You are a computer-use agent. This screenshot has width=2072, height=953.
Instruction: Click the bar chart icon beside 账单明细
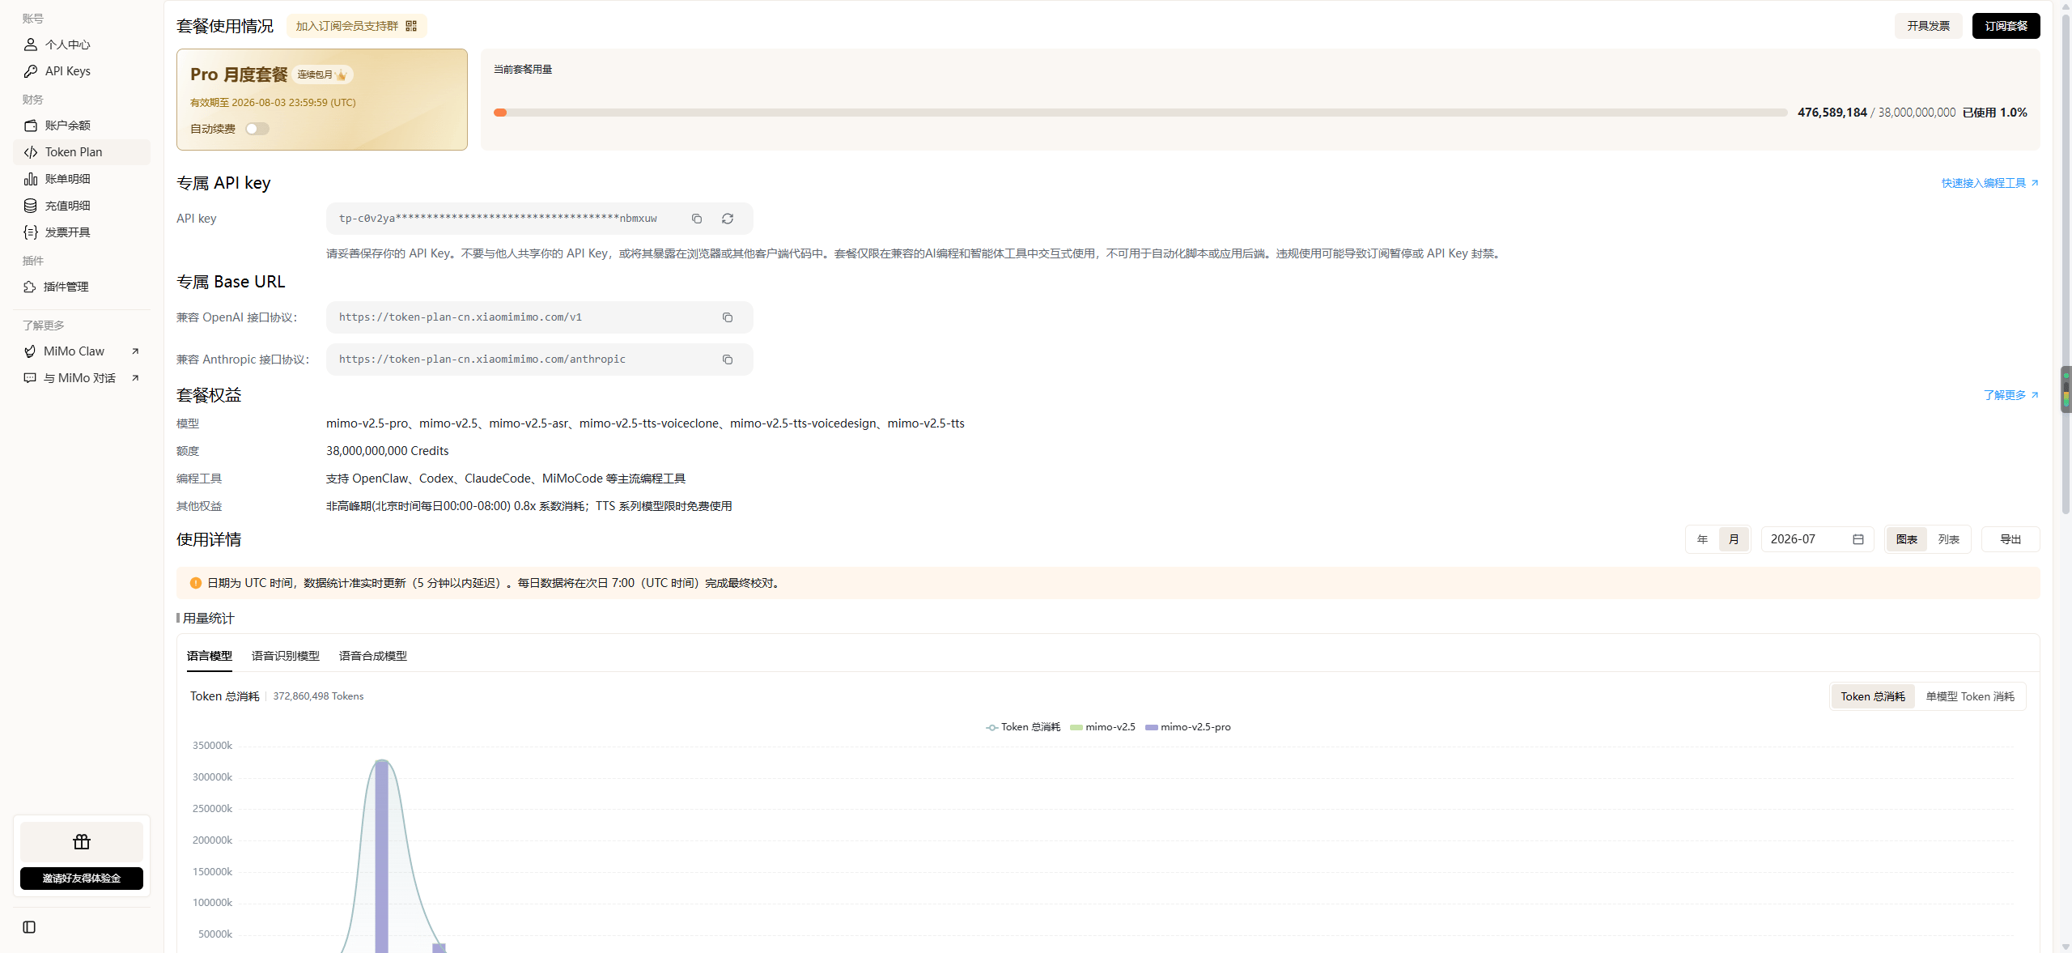click(x=31, y=179)
